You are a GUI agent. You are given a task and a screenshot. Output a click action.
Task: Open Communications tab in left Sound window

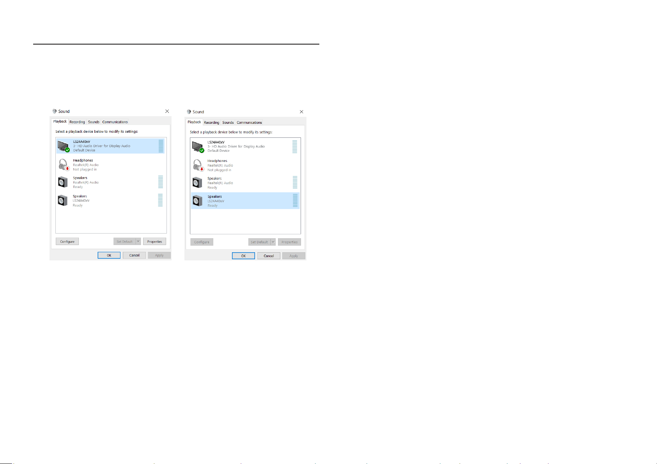(x=115, y=122)
